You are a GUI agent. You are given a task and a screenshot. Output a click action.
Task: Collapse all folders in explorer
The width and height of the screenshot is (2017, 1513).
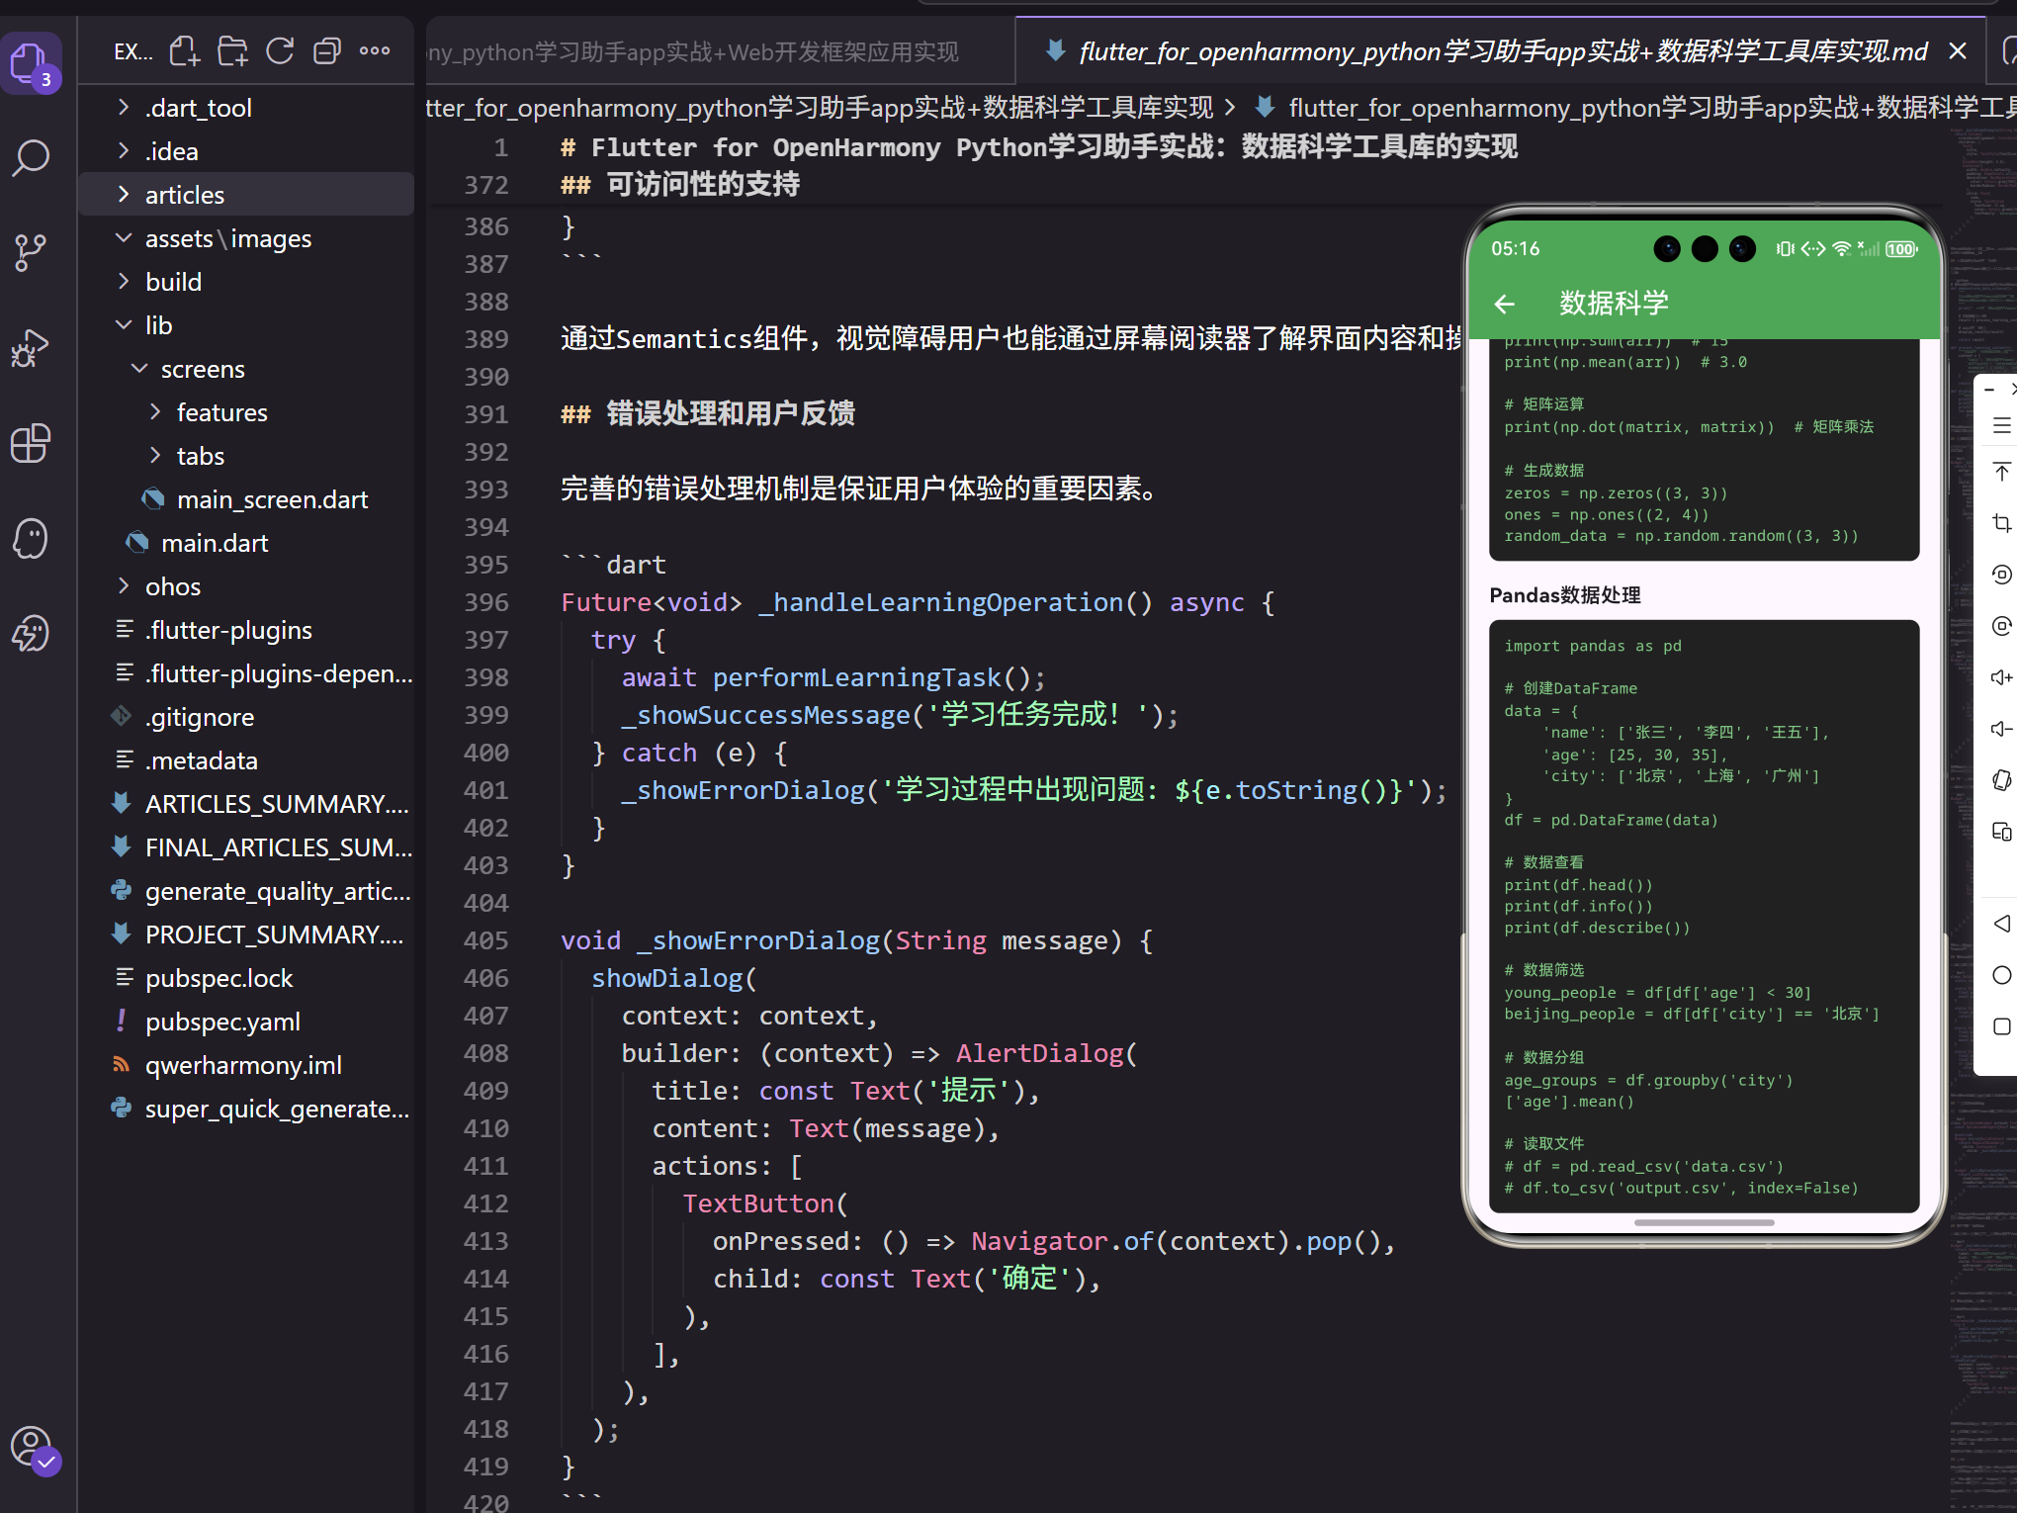(327, 51)
